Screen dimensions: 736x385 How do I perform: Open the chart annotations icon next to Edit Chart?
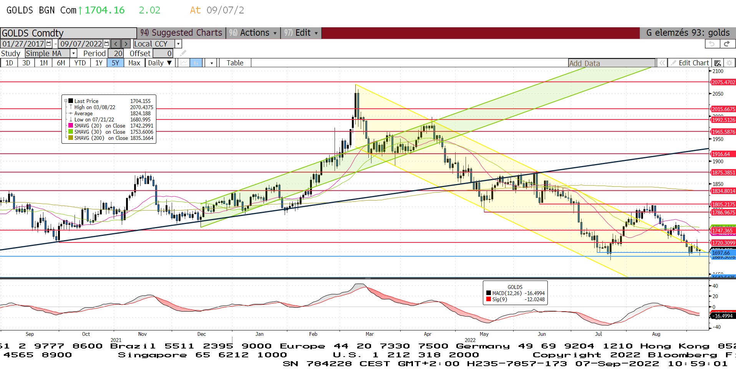point(718,63)
